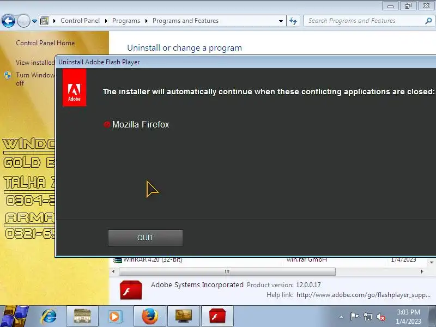Screen dimensions: 436x327
Task: Close the Control Panel window
Action: pos(426,6)
